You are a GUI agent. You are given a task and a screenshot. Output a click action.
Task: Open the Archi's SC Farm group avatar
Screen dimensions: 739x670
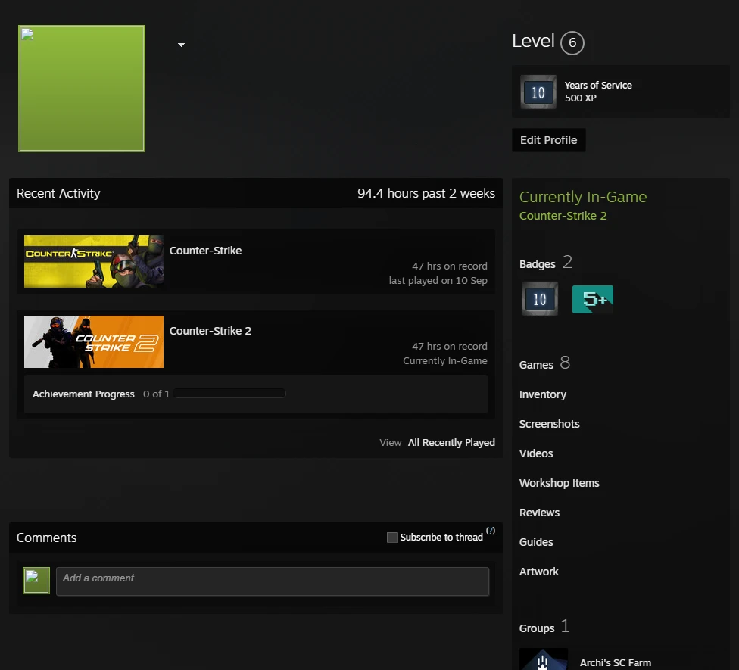point(543,659)
